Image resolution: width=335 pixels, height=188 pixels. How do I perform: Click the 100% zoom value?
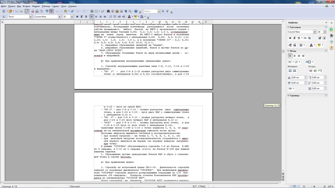330,186
